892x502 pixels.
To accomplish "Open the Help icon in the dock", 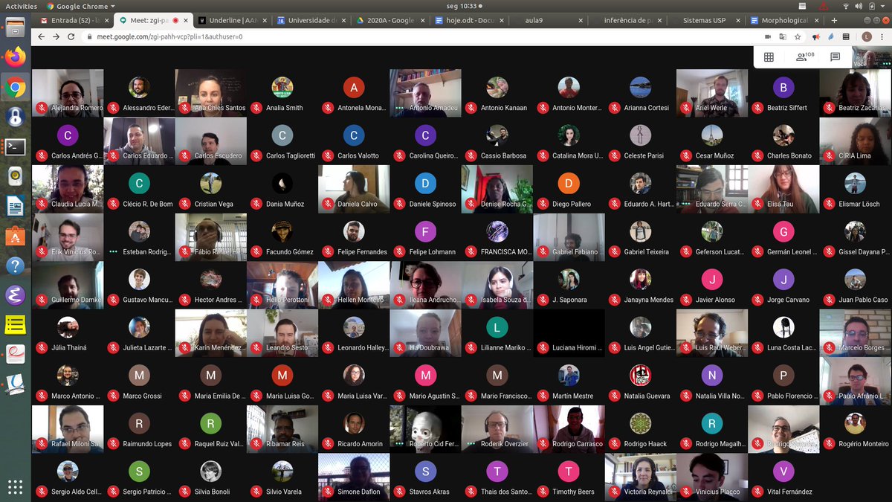I will click(16, 266).
